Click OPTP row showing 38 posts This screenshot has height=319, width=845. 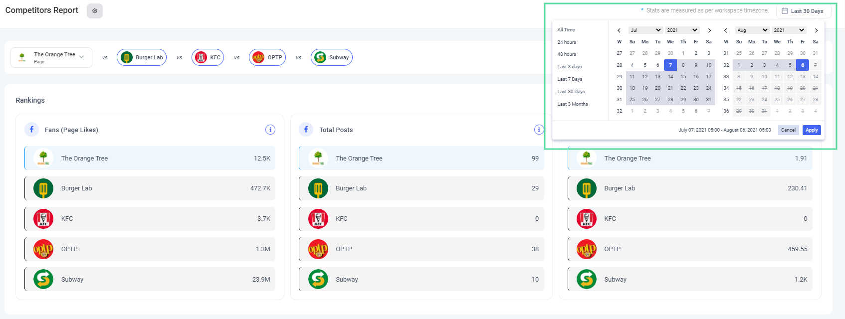422,249
